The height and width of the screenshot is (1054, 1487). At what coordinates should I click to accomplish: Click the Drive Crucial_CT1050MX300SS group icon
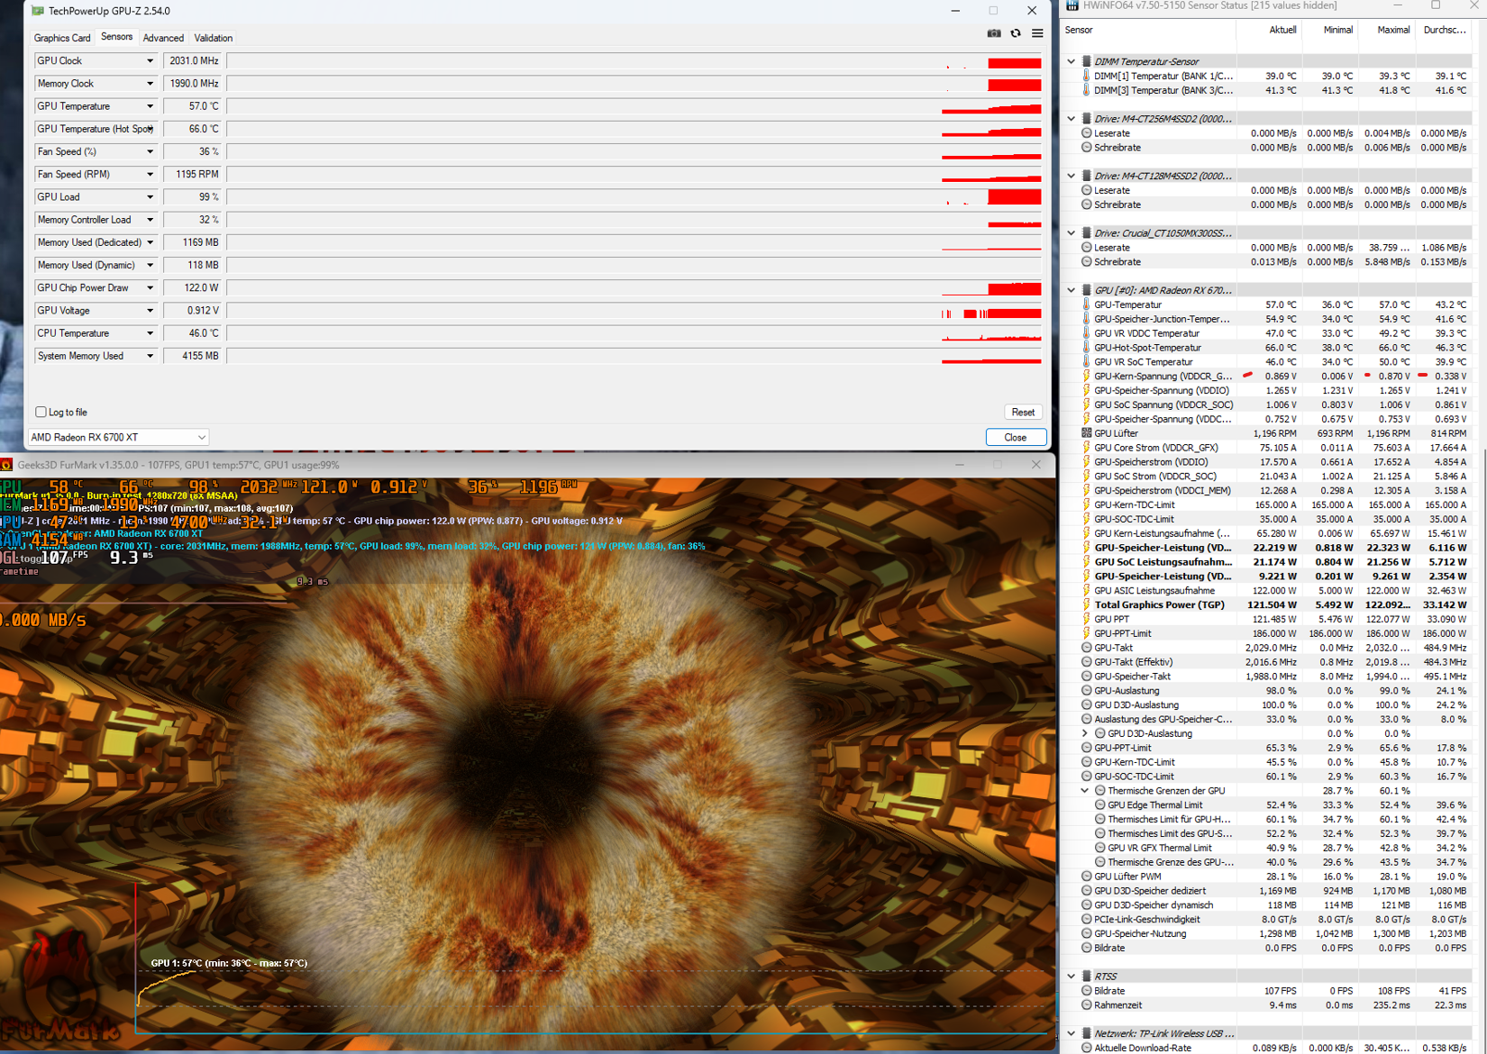[1086, 233]
